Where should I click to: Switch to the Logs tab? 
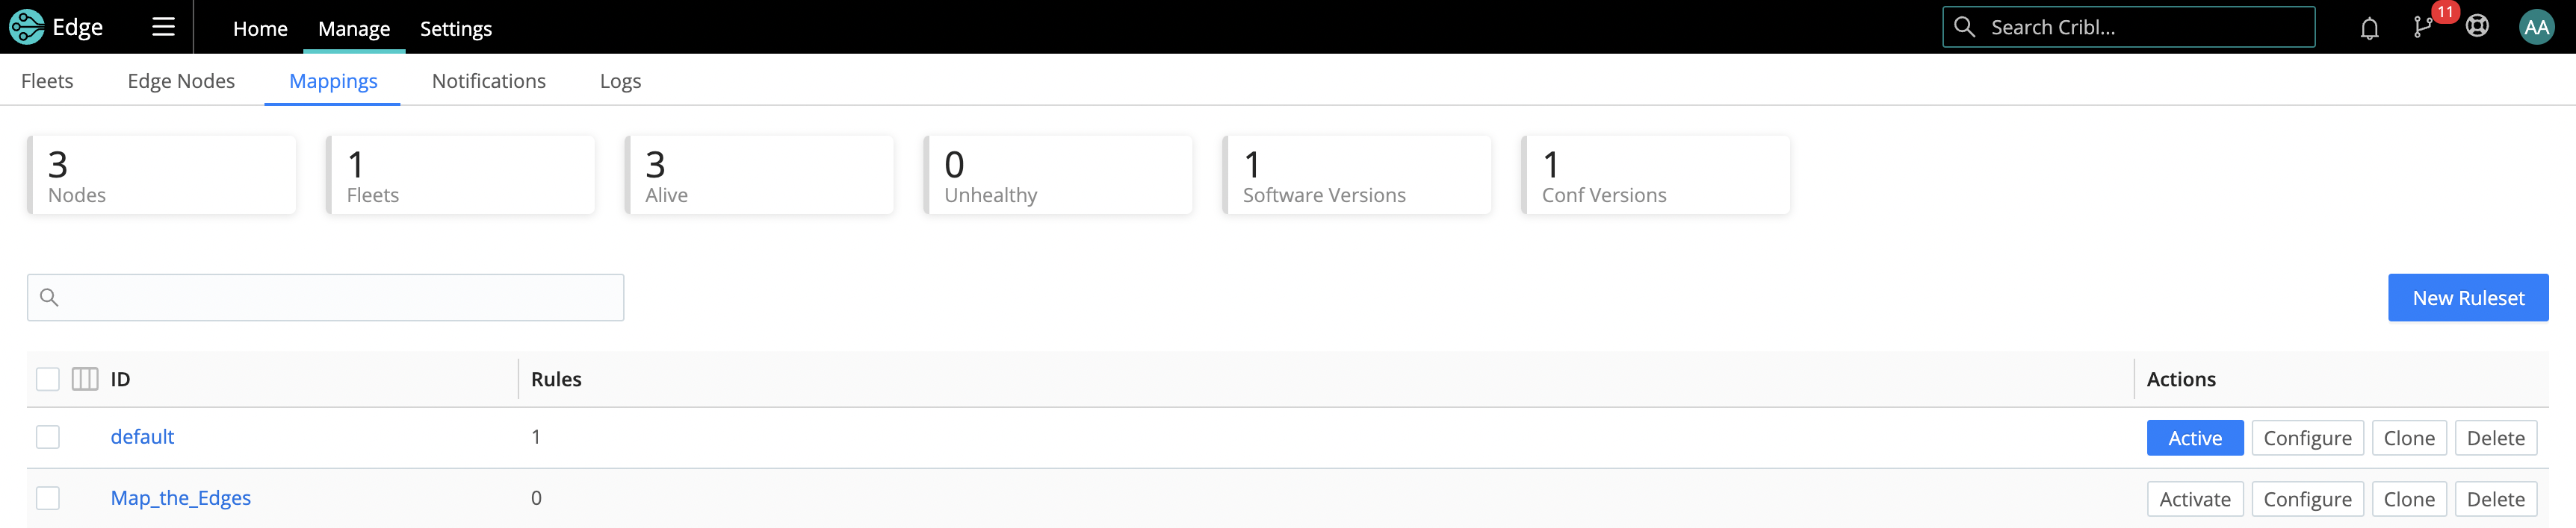click(x=620, y=81)
